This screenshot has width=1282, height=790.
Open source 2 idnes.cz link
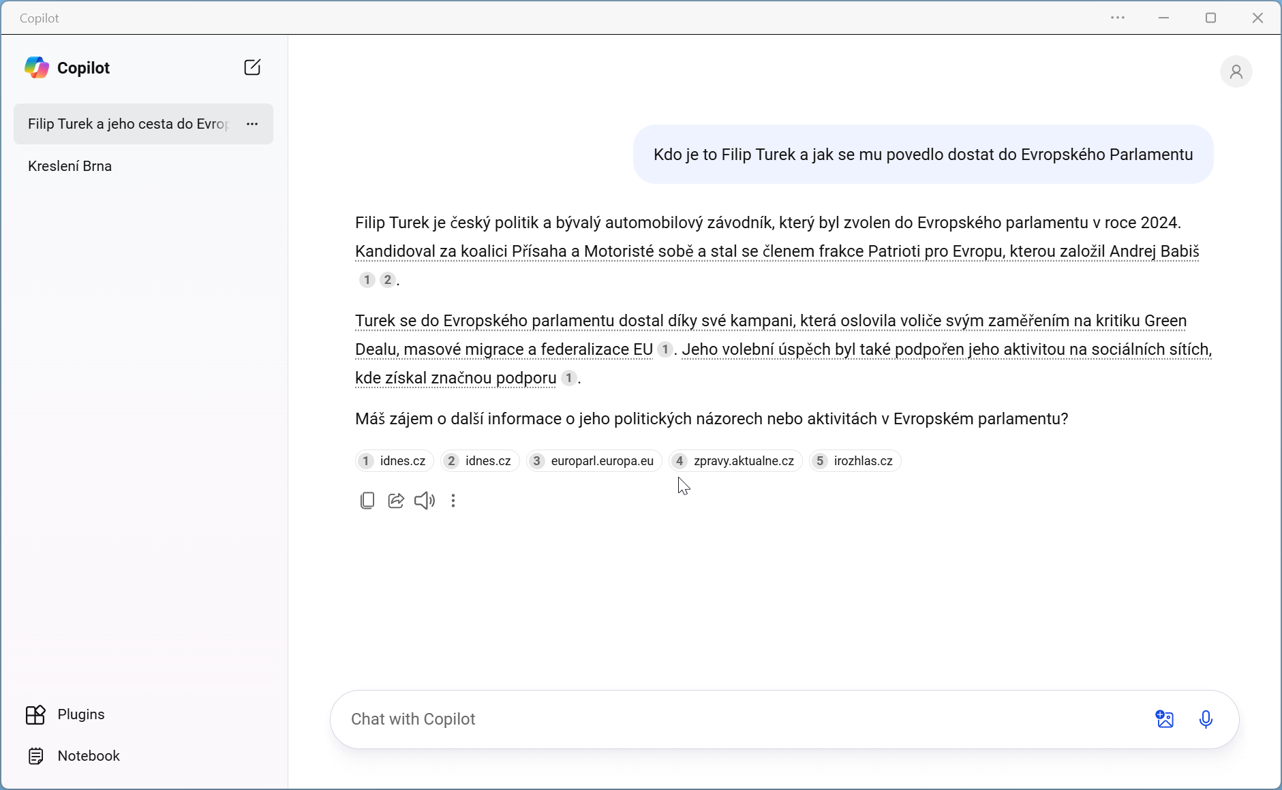coord(480,461)
